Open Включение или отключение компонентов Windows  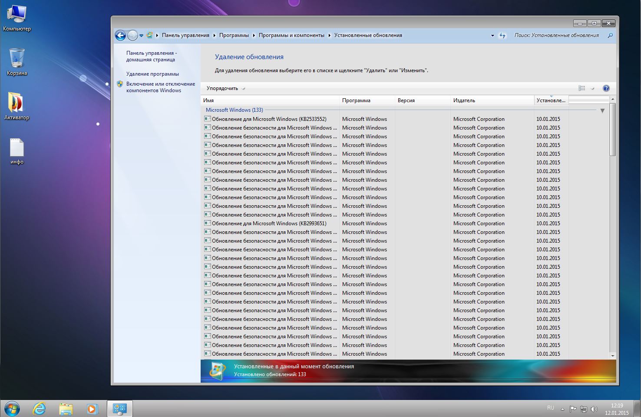pyautogui.click(x=161, y=87)
